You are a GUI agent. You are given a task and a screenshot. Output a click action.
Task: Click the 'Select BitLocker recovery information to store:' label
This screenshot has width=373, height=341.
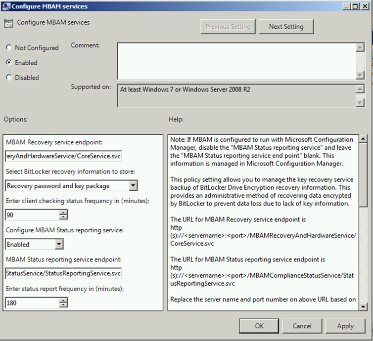tap(70, 171)
